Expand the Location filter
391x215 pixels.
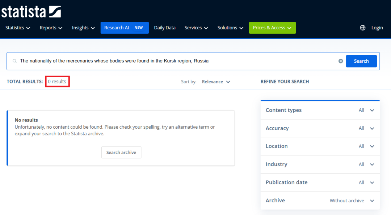click(x=320, y=146)
